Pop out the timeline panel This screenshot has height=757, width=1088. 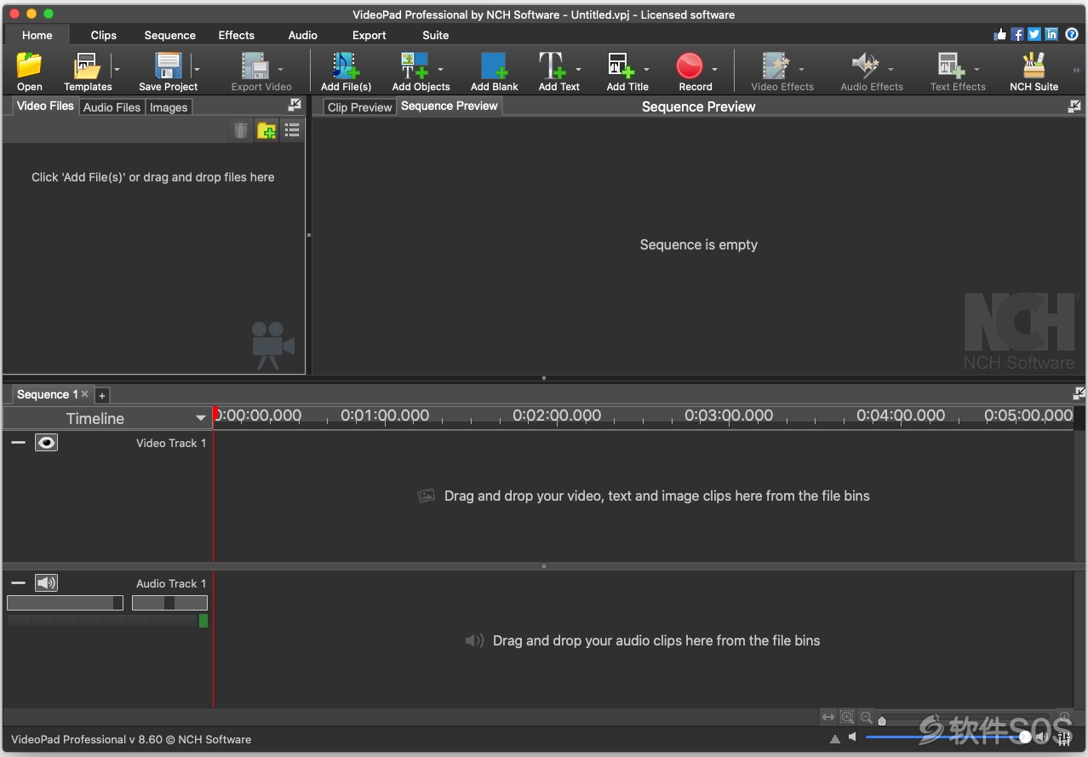pyautogui.click(x=1079, y=393)
